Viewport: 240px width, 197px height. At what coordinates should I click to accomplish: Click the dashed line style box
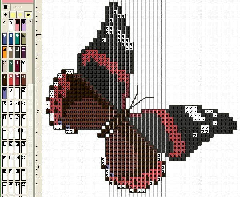[x=17, y=7]
